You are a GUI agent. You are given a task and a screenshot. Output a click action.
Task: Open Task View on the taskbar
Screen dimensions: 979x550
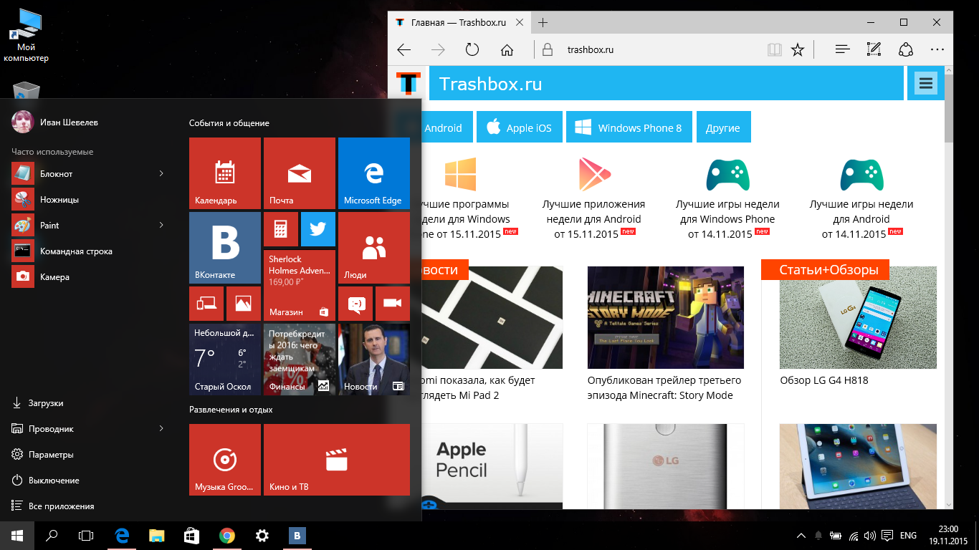coord(86,535)
